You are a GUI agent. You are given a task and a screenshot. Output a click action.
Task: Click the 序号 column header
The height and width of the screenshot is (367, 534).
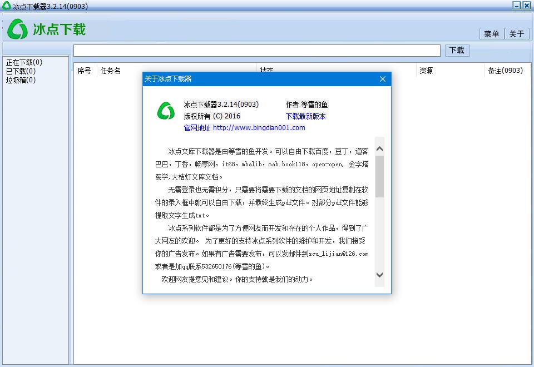[x=85, y=71]
